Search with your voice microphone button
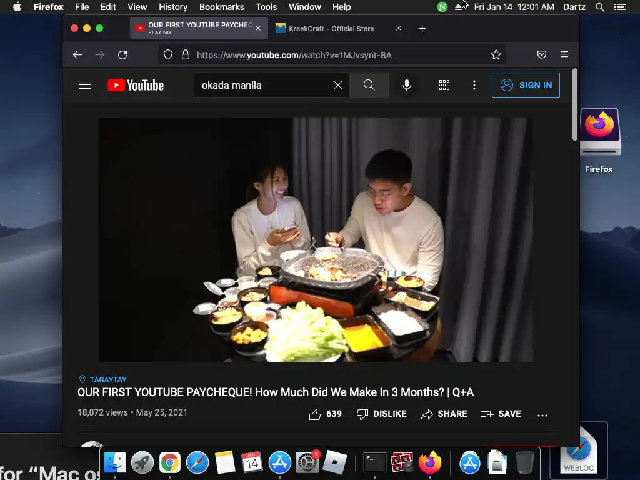640x480 pixels. pyautogui.click(x=406, y=85)
